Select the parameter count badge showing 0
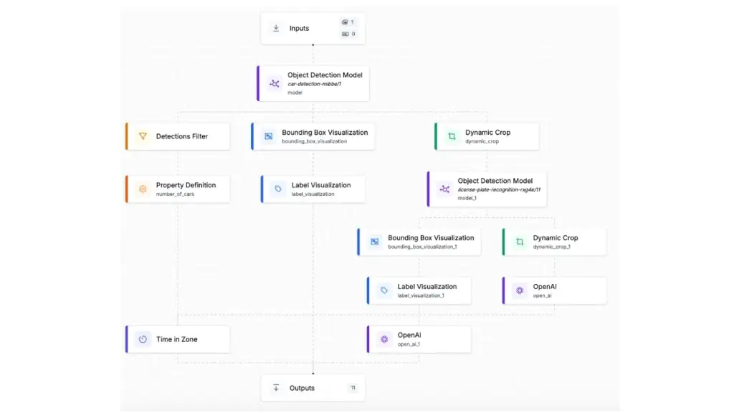The height and width of the screenshot is (413, 734). pyautogui.click(x=348, y=34)
